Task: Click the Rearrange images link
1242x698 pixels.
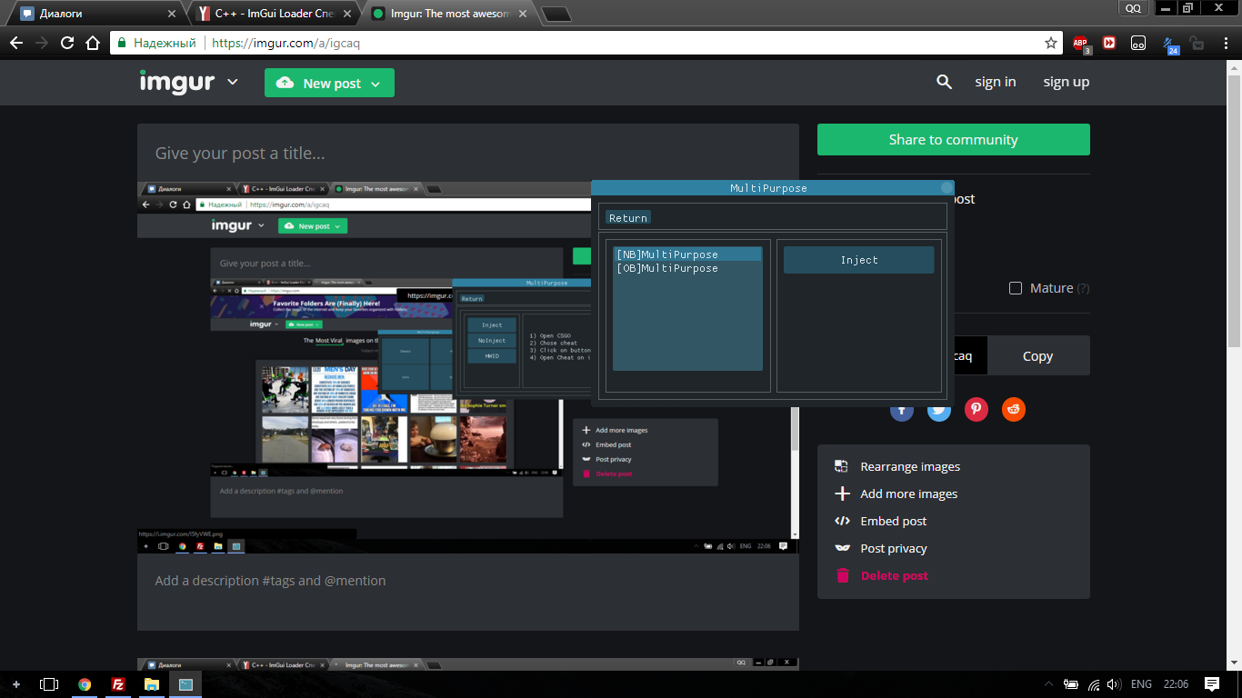Action: [x=910, y=466]
